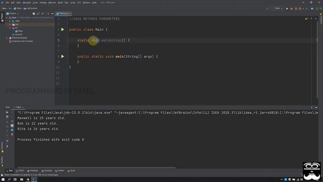Screen dimensions: 323x182
Task: Click the editor vertical scrollbar
Action: point(317,60)
